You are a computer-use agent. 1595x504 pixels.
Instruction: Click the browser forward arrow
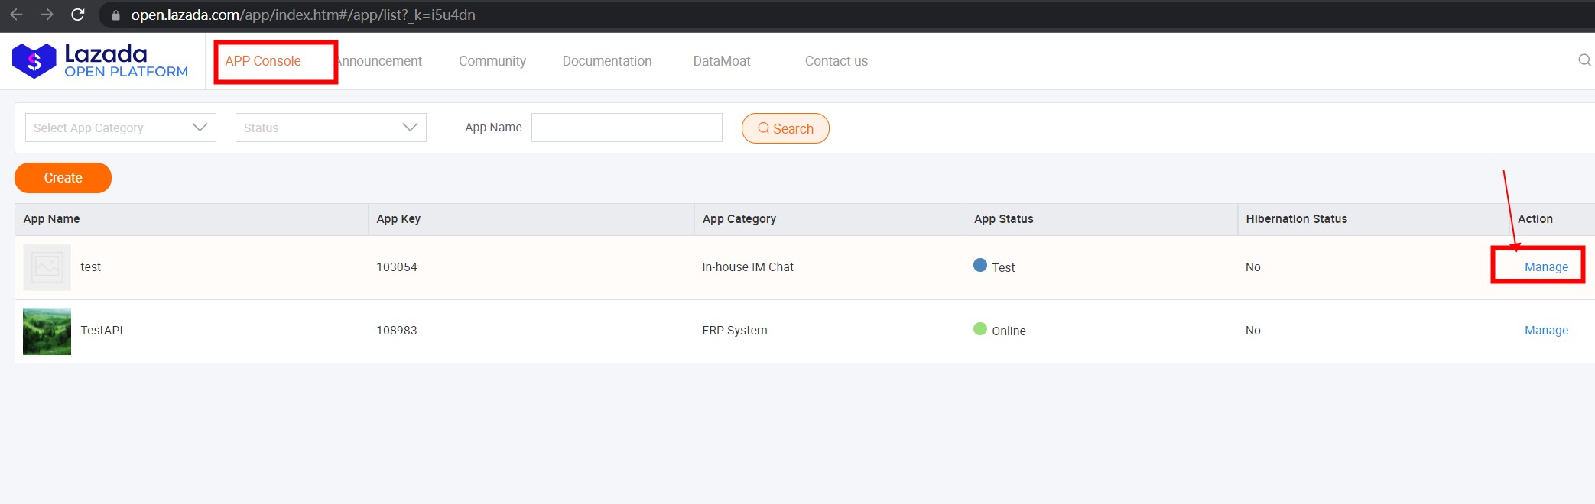click(47, 15)
